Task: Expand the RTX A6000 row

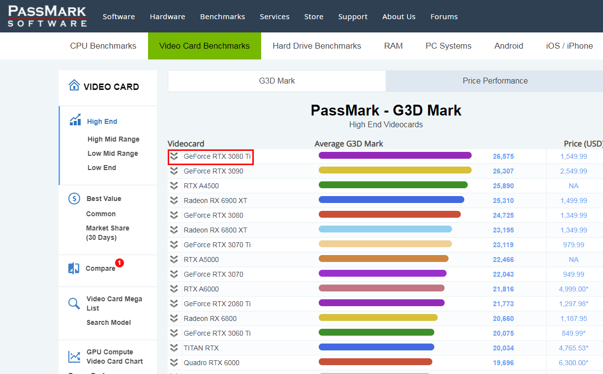Action: pos(174,289)
